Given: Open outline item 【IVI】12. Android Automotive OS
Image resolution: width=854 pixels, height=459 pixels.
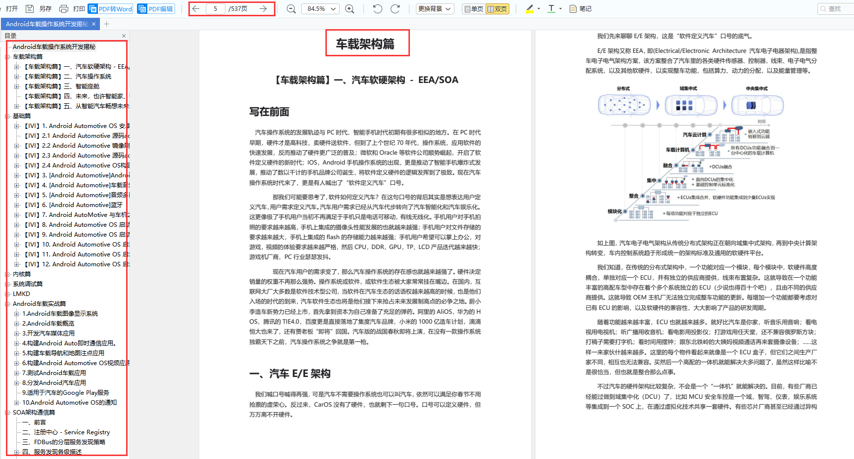Looking at the screenshot, I should [76, 264].
